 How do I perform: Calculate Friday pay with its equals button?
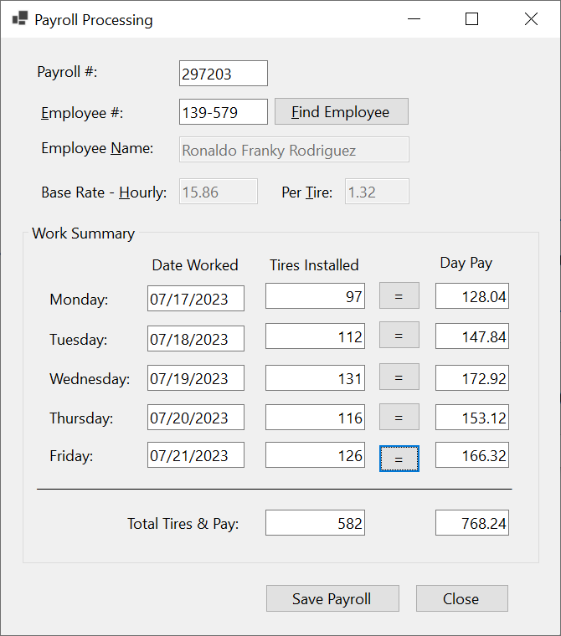click(x=399, y=459)
